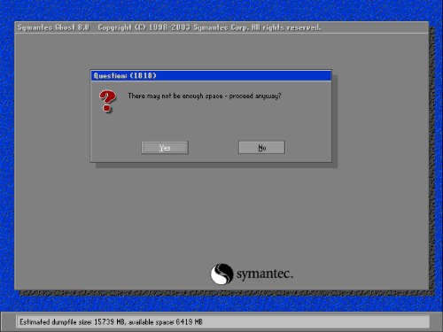Decline with the No button
The image size is (443, 332).
point(261,147)
